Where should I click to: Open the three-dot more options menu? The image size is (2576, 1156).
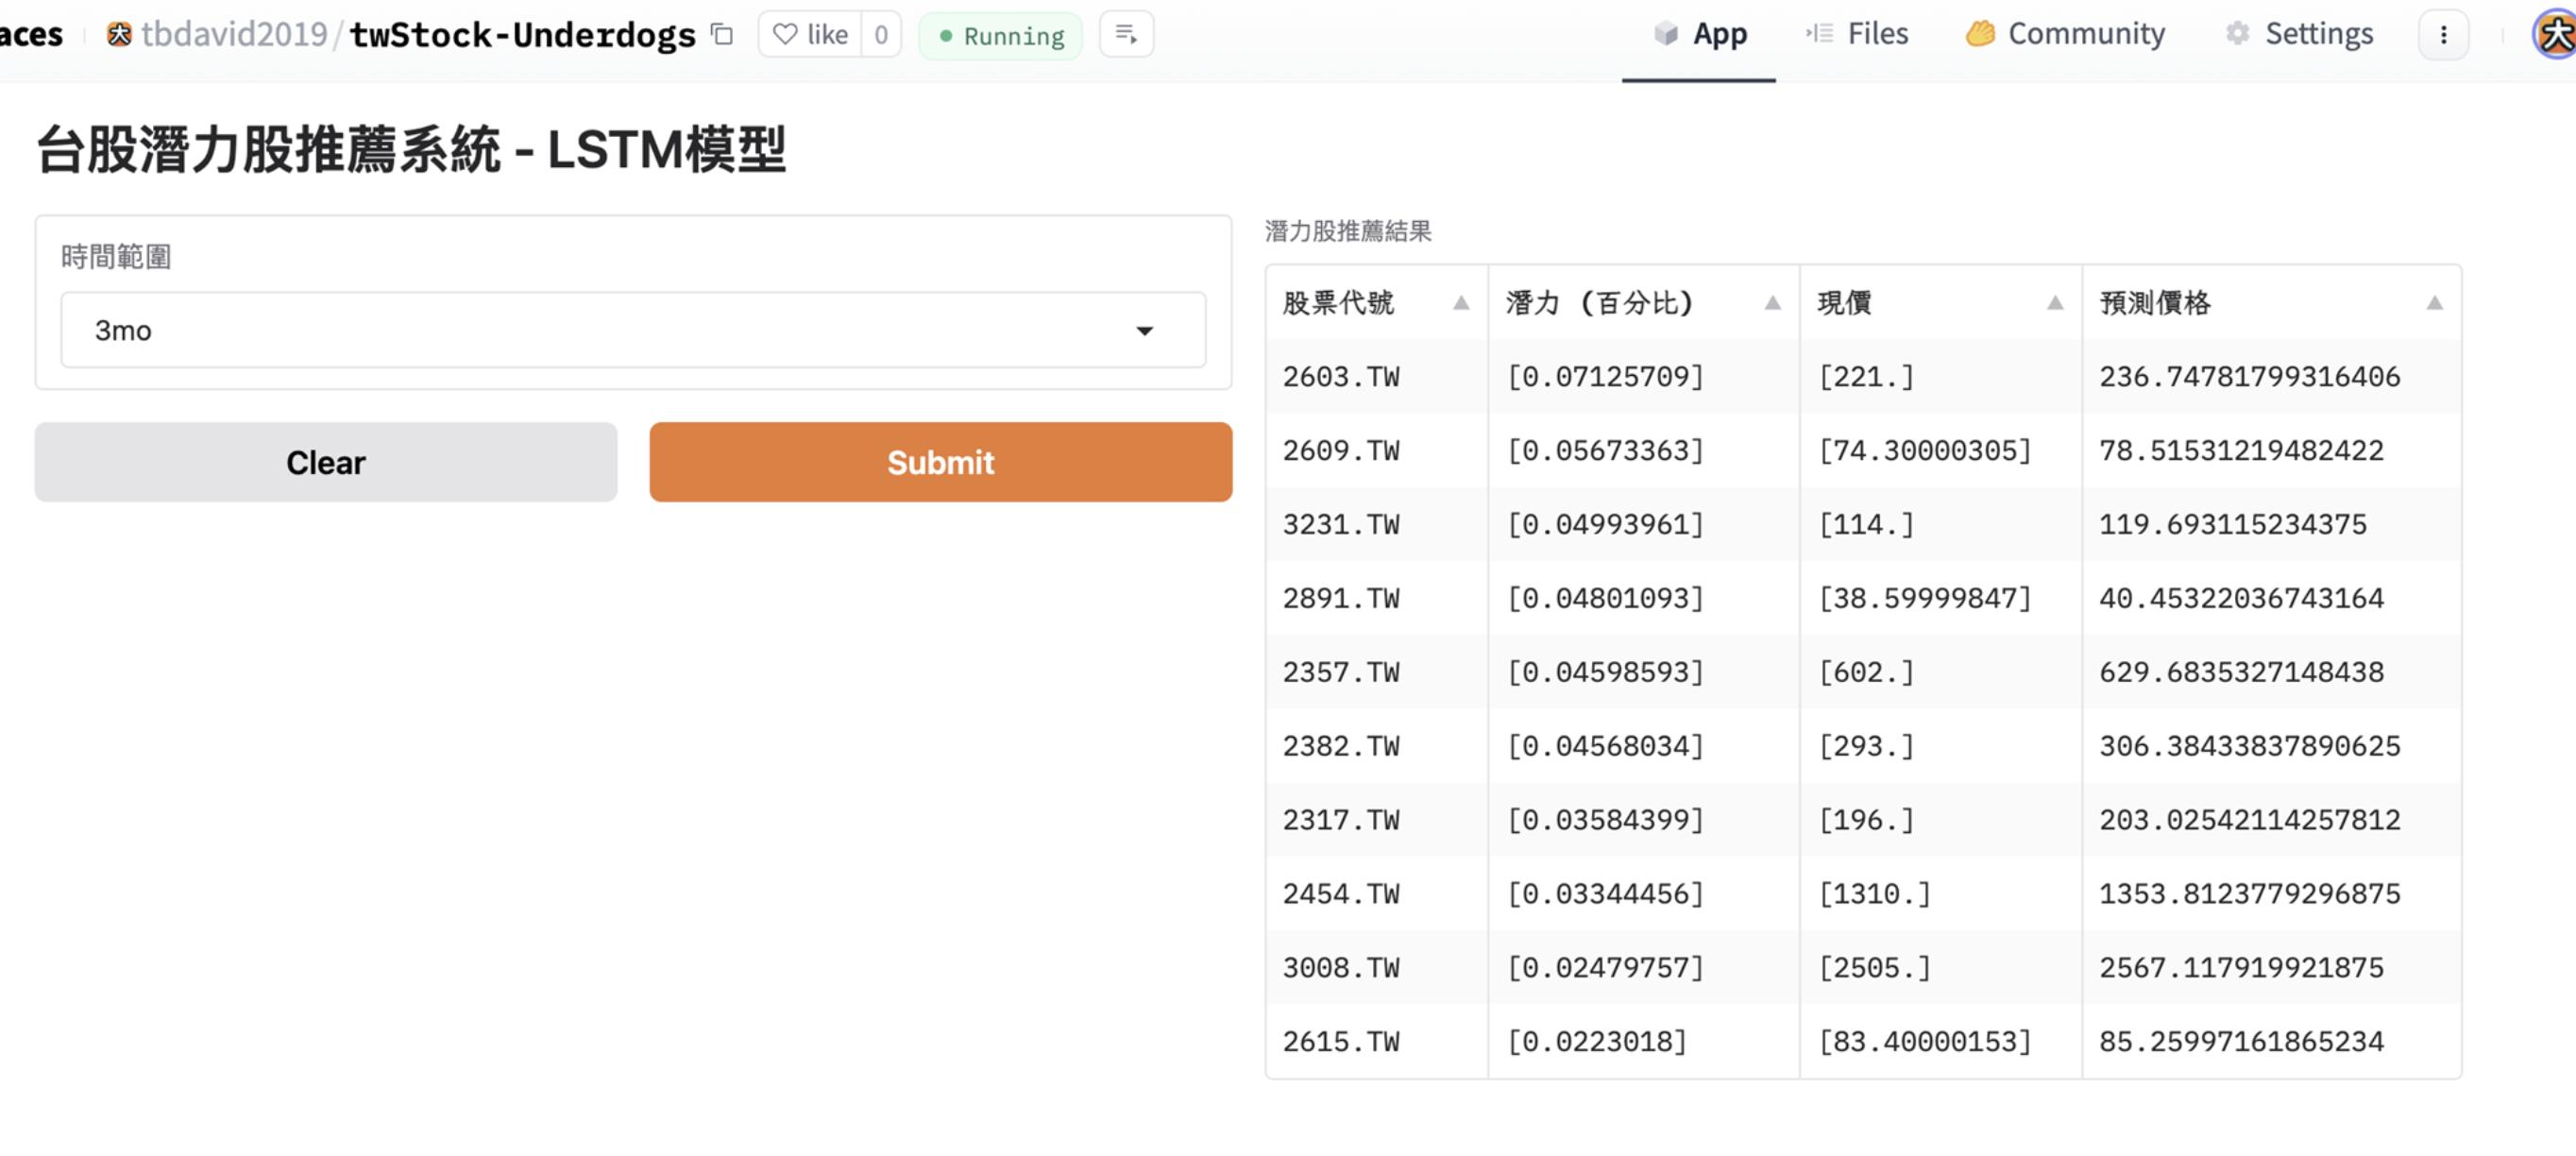pyautogui.click(x=2443, y=35)
